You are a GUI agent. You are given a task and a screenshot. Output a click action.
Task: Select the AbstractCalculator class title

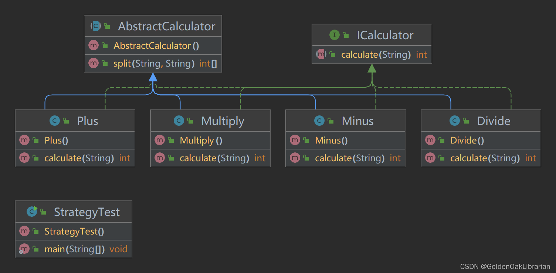pos(167,26)
